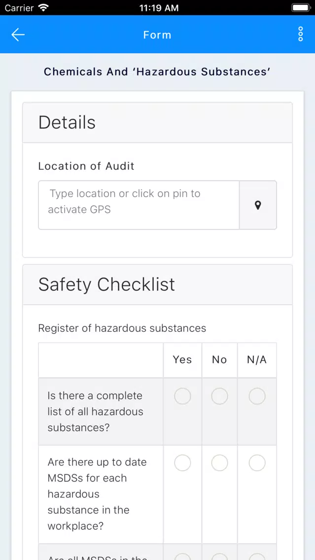Select N/A for complete list of hazardous substances
The width and height of the screenshot is (315, 560).
pos(257,396)
